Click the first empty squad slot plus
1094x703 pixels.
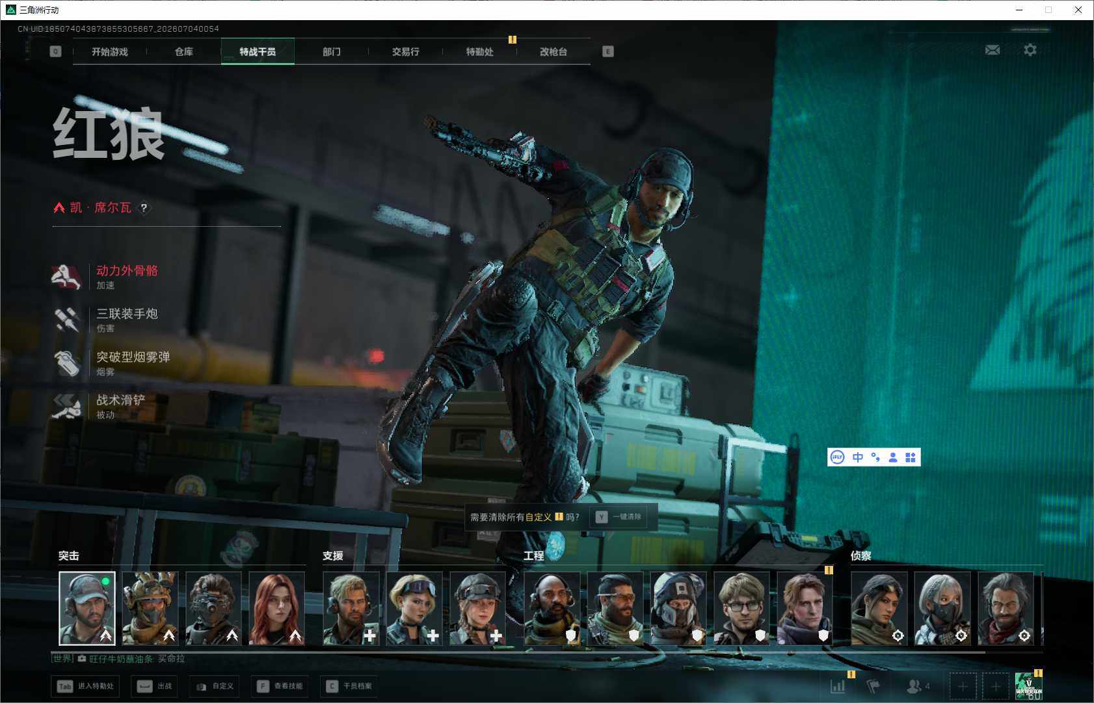tap(963, 686)
